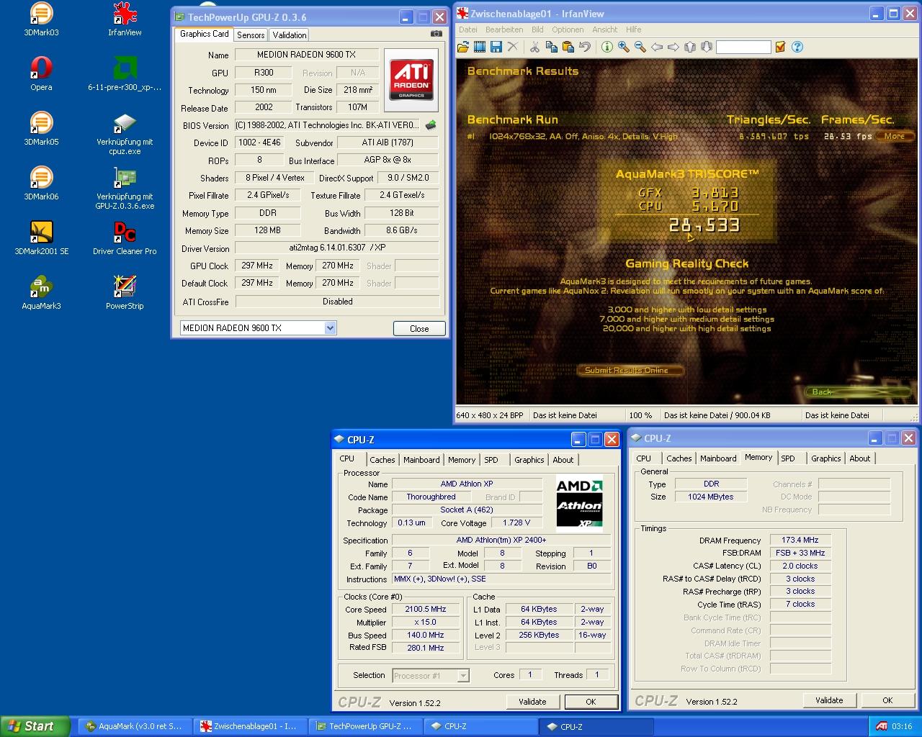Click the '2100.5 MHz' Core Speed value

tap(426, 609)
